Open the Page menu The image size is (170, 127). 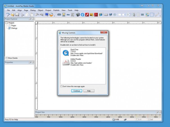coord(26,10)
